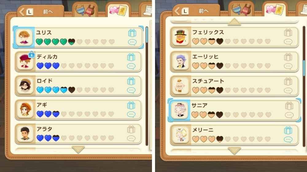Click the grayed gift icon for アラタ
307x172 pixels.
pyautogui.click(x=131, y=129)
